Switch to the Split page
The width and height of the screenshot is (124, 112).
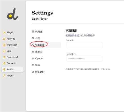tap(13, 51)
